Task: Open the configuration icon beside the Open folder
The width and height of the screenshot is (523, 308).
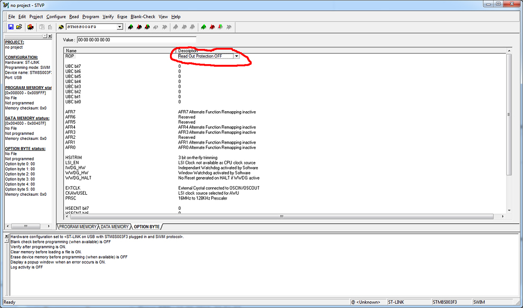Action: point(31,27)
